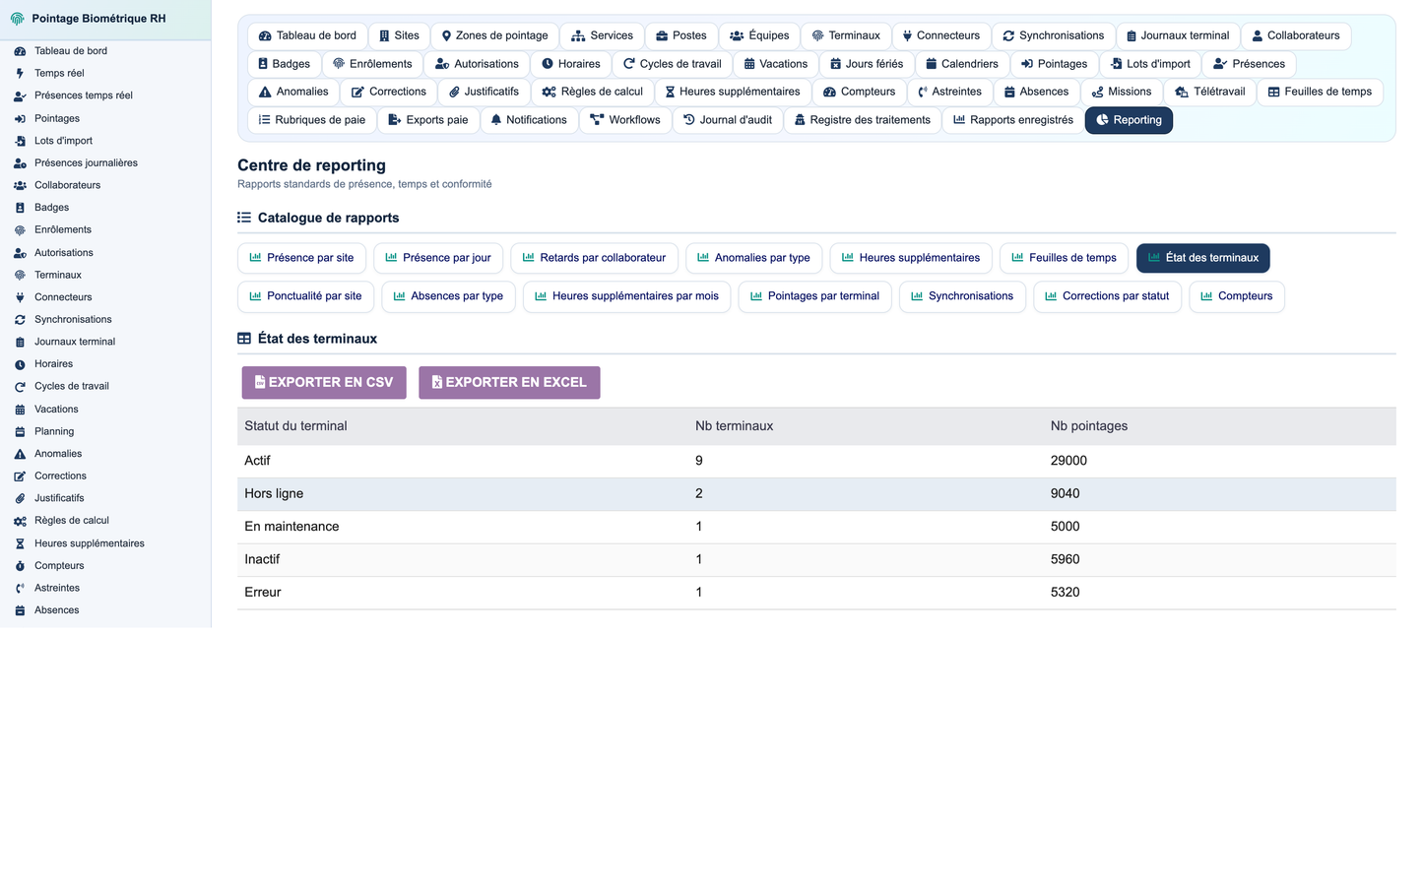Open the Registre des traitements tab
This screenshot has width=1423, height=889.
point(863,120)
